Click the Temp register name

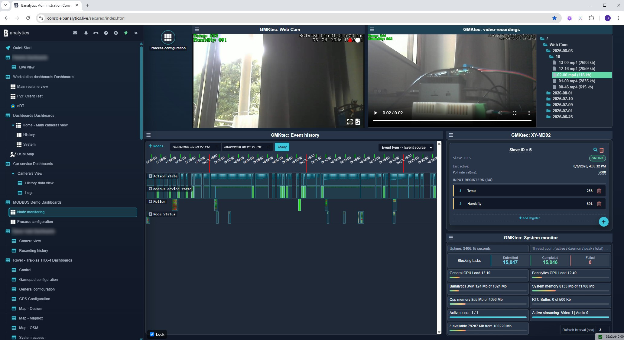471,191
